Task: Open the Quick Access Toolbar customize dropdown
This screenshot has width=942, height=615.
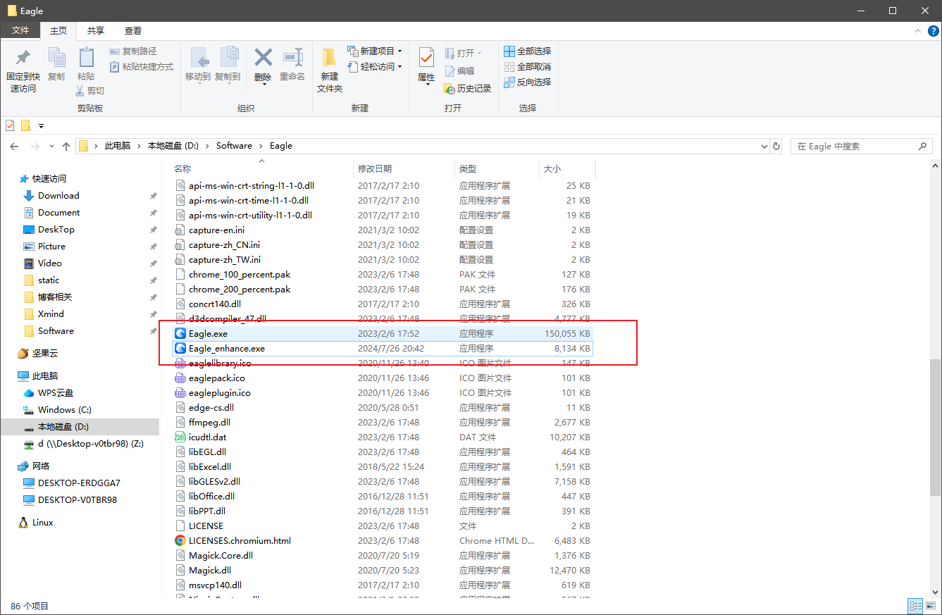Action: click(41, 126)
